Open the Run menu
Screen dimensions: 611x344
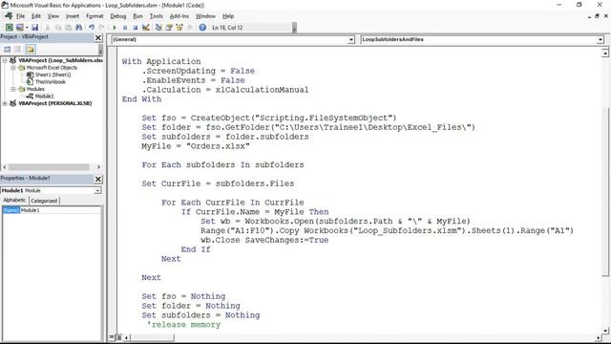[137, 16]
